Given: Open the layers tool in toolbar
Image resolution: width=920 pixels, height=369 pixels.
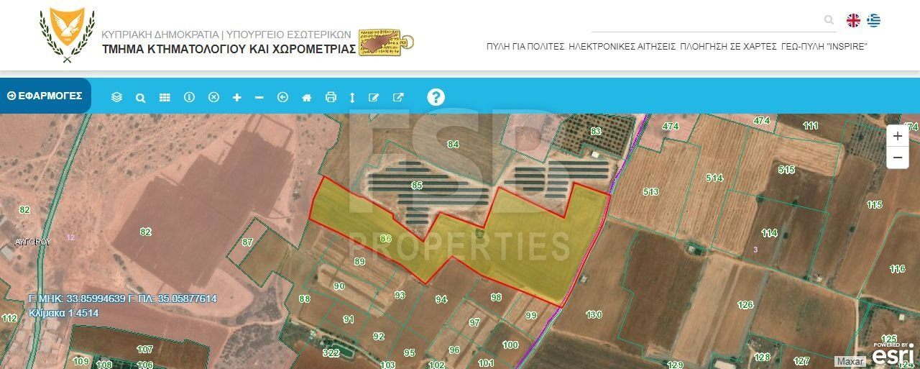Looking at the screenshot, I should [x=117, y=97].
